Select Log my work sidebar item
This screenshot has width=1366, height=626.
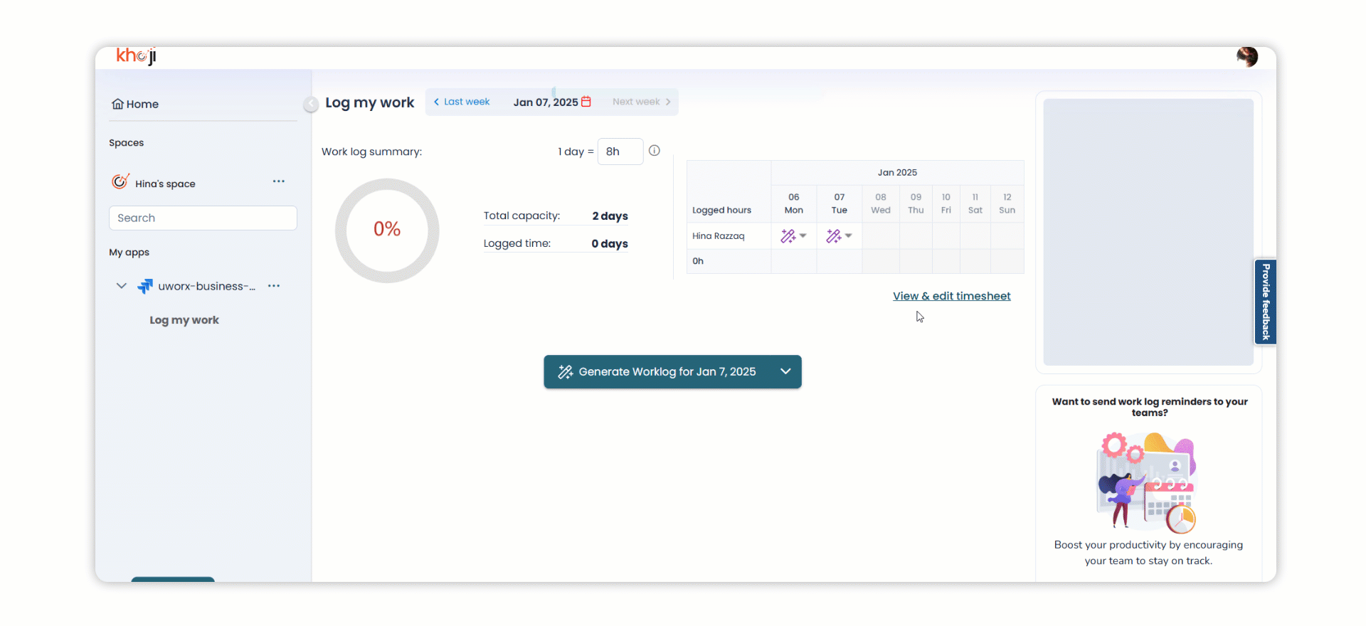click(184, 320)
